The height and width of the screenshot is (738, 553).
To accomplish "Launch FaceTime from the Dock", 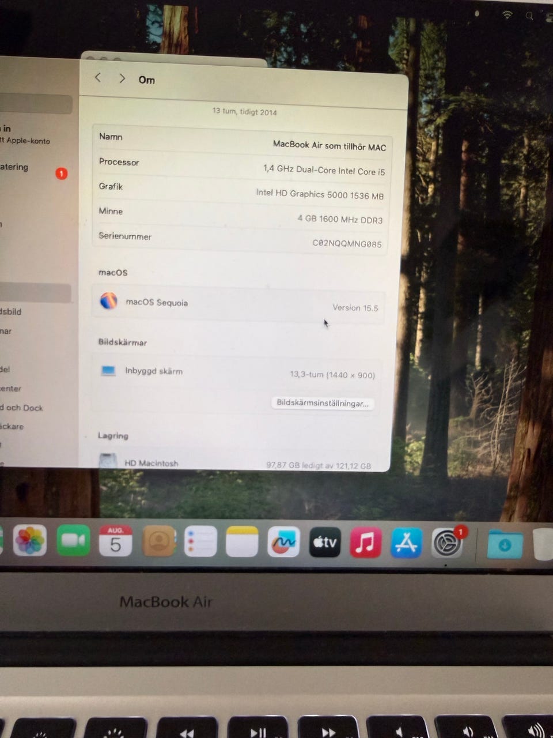I will click(x=73, y=540).
